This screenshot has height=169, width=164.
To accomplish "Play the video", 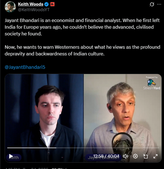I will tap(11, 156).
